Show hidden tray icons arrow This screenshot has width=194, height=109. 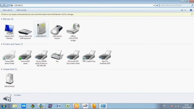click(168, 106)
